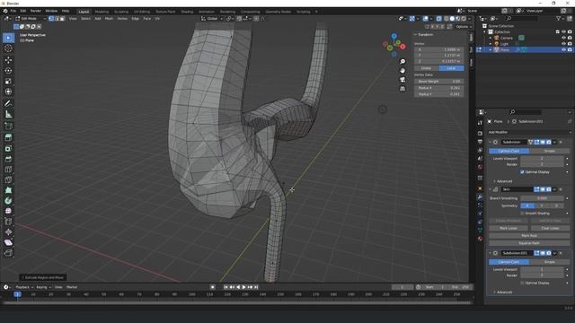
Task: Select the Transform tool
Action: click(8, 92)
